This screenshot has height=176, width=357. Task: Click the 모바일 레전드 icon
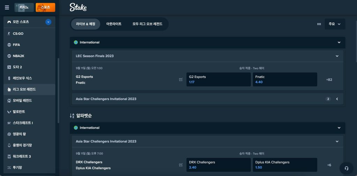[x=9, y=101]
